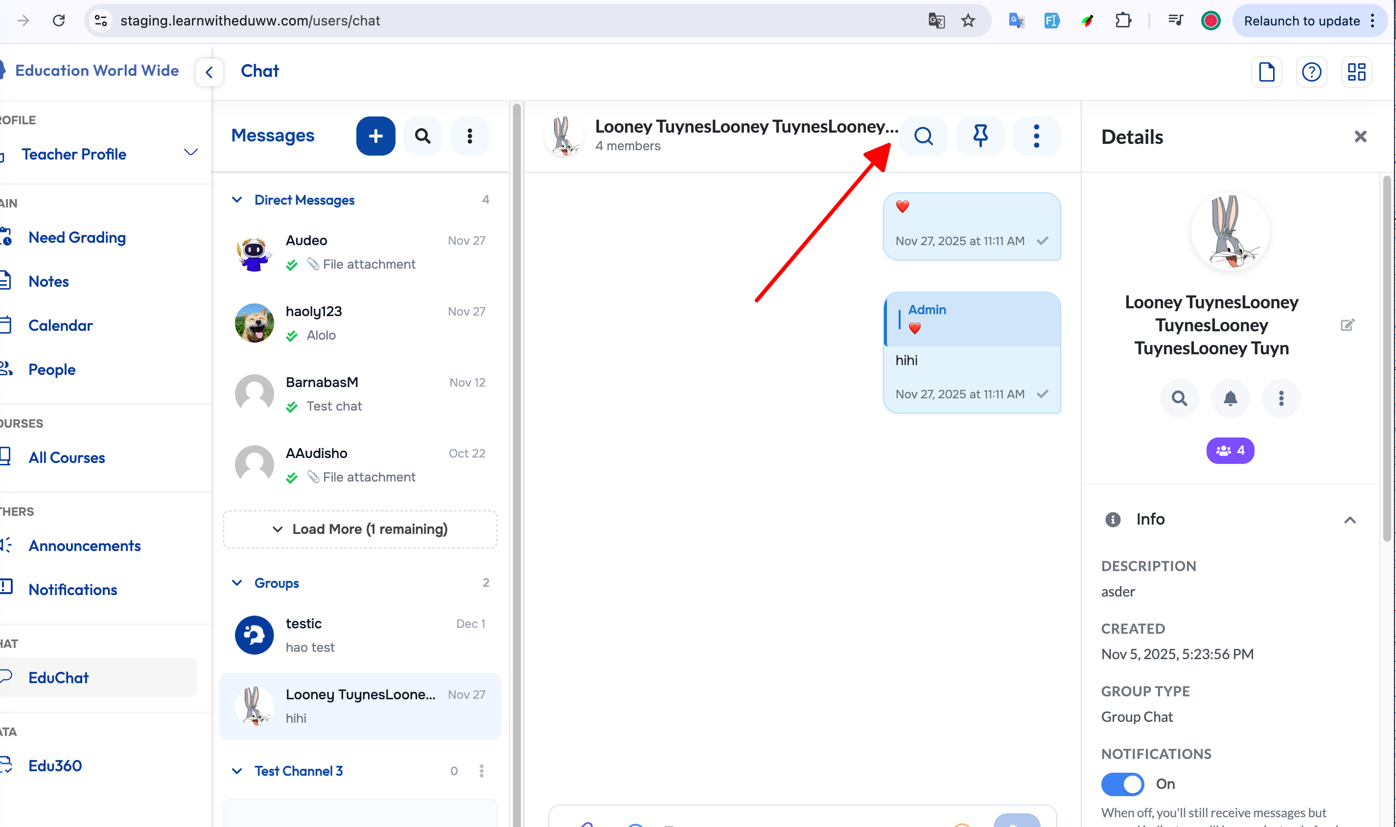Go to Announcements in sidebar

[x=84, y=546]
